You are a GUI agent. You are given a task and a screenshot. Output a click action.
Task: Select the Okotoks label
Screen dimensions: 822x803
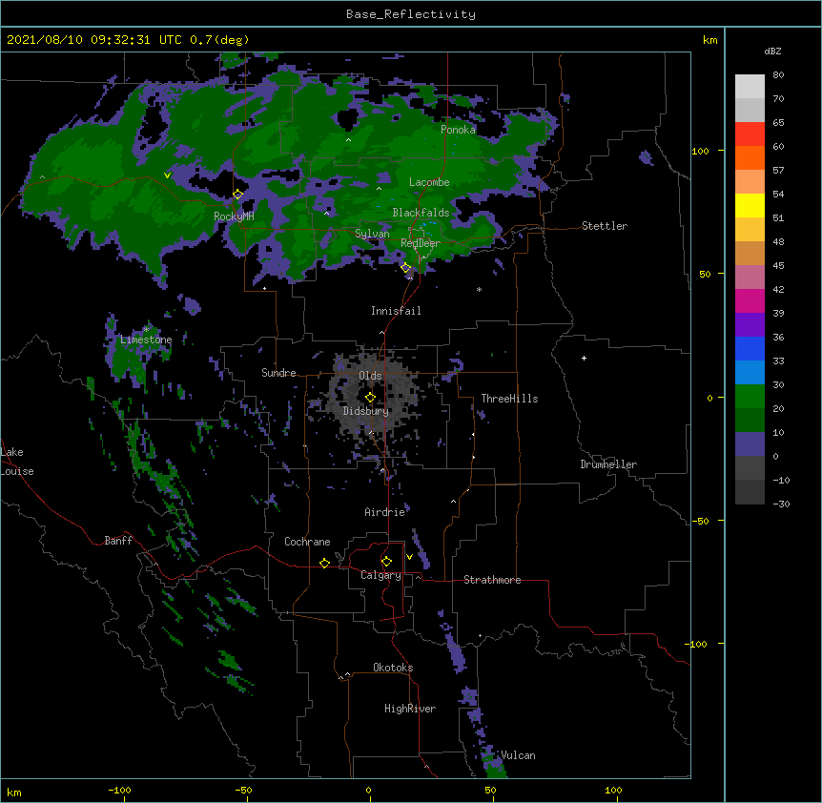[393, 668]
